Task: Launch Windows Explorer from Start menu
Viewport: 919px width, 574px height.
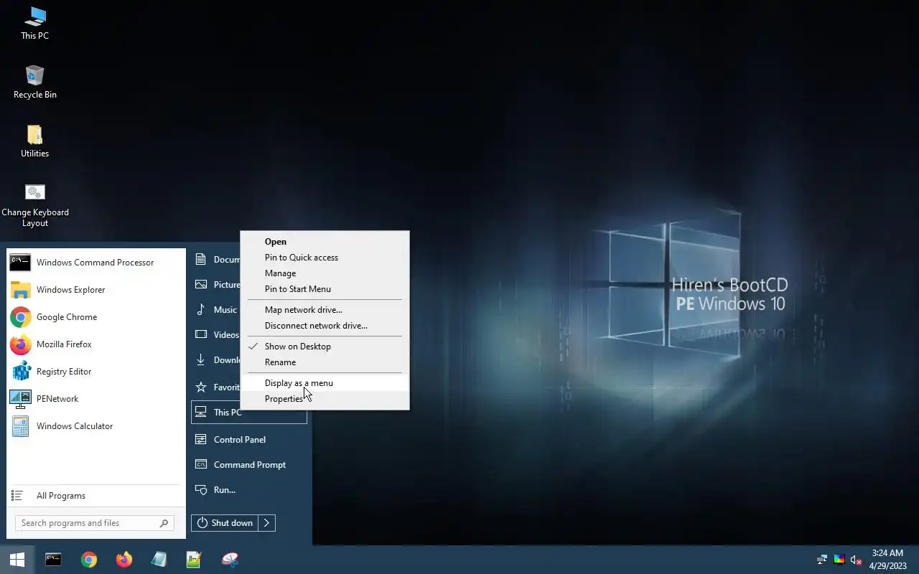Action: (95, 290)
